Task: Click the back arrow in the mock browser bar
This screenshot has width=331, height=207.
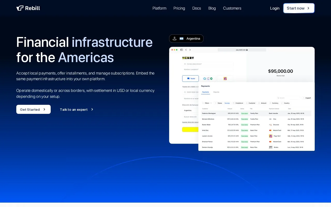Action: click(186, 50)
